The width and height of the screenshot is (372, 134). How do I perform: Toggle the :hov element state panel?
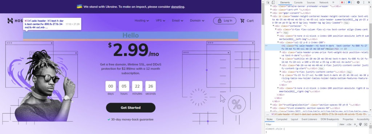click(x=342, y=124)
